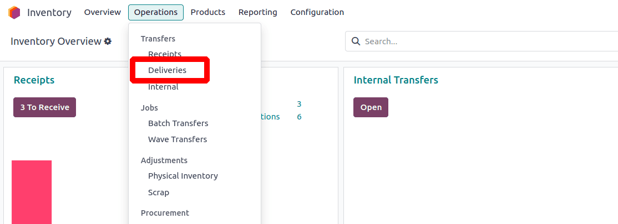Collapse the Operations menu
The width and height of the screenshot is (618, 224).
(156, 12)
